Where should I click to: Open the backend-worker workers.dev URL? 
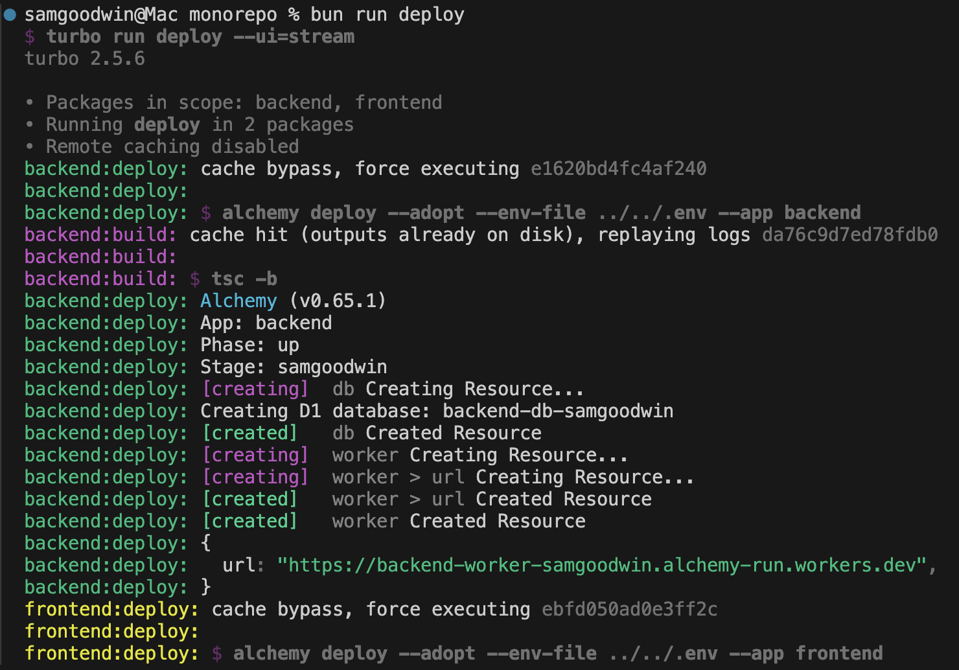tap(602, 565)
